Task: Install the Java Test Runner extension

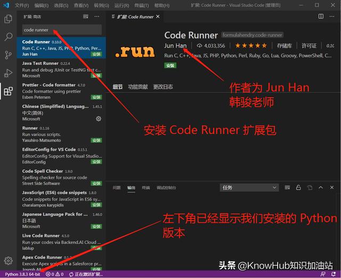Action: pos(96,75)
